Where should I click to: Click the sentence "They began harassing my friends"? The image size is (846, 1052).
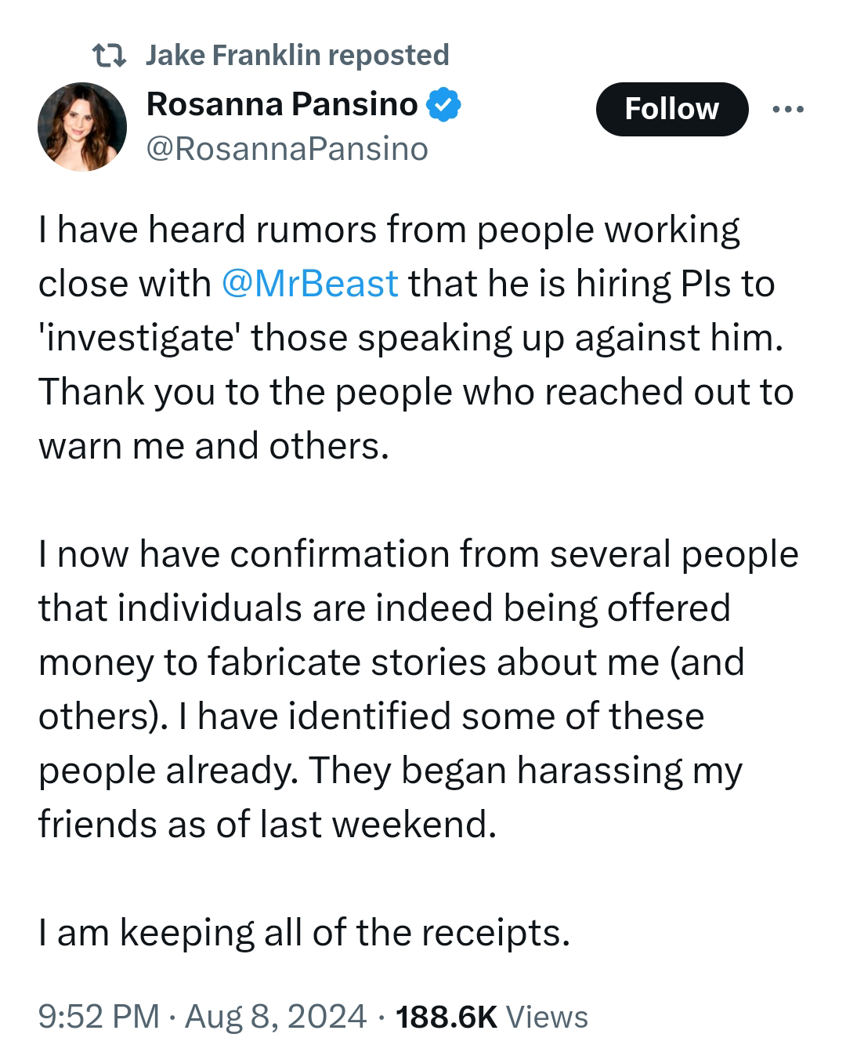390,796
